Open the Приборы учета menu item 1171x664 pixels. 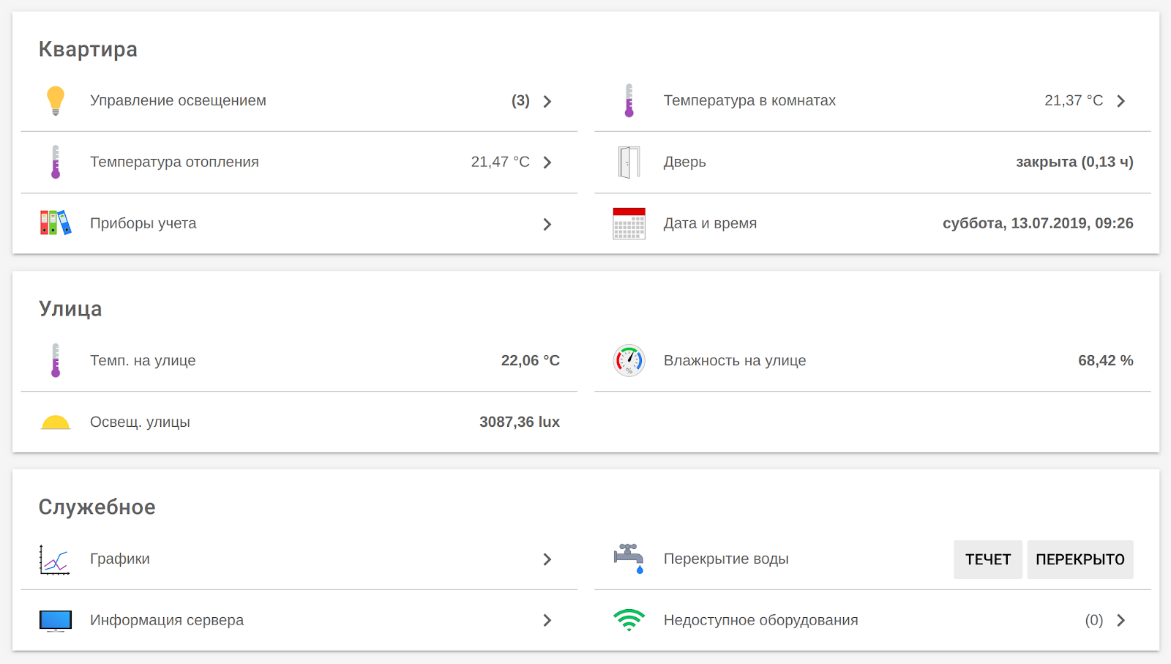click(143, 223)
